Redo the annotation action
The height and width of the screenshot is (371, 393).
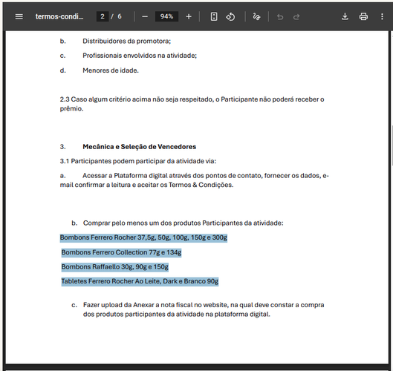coord(296,17)
